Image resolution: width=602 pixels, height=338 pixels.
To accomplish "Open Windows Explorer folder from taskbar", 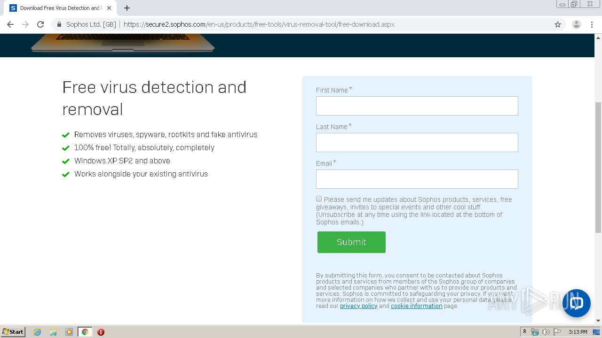I will tap(53, 332).
